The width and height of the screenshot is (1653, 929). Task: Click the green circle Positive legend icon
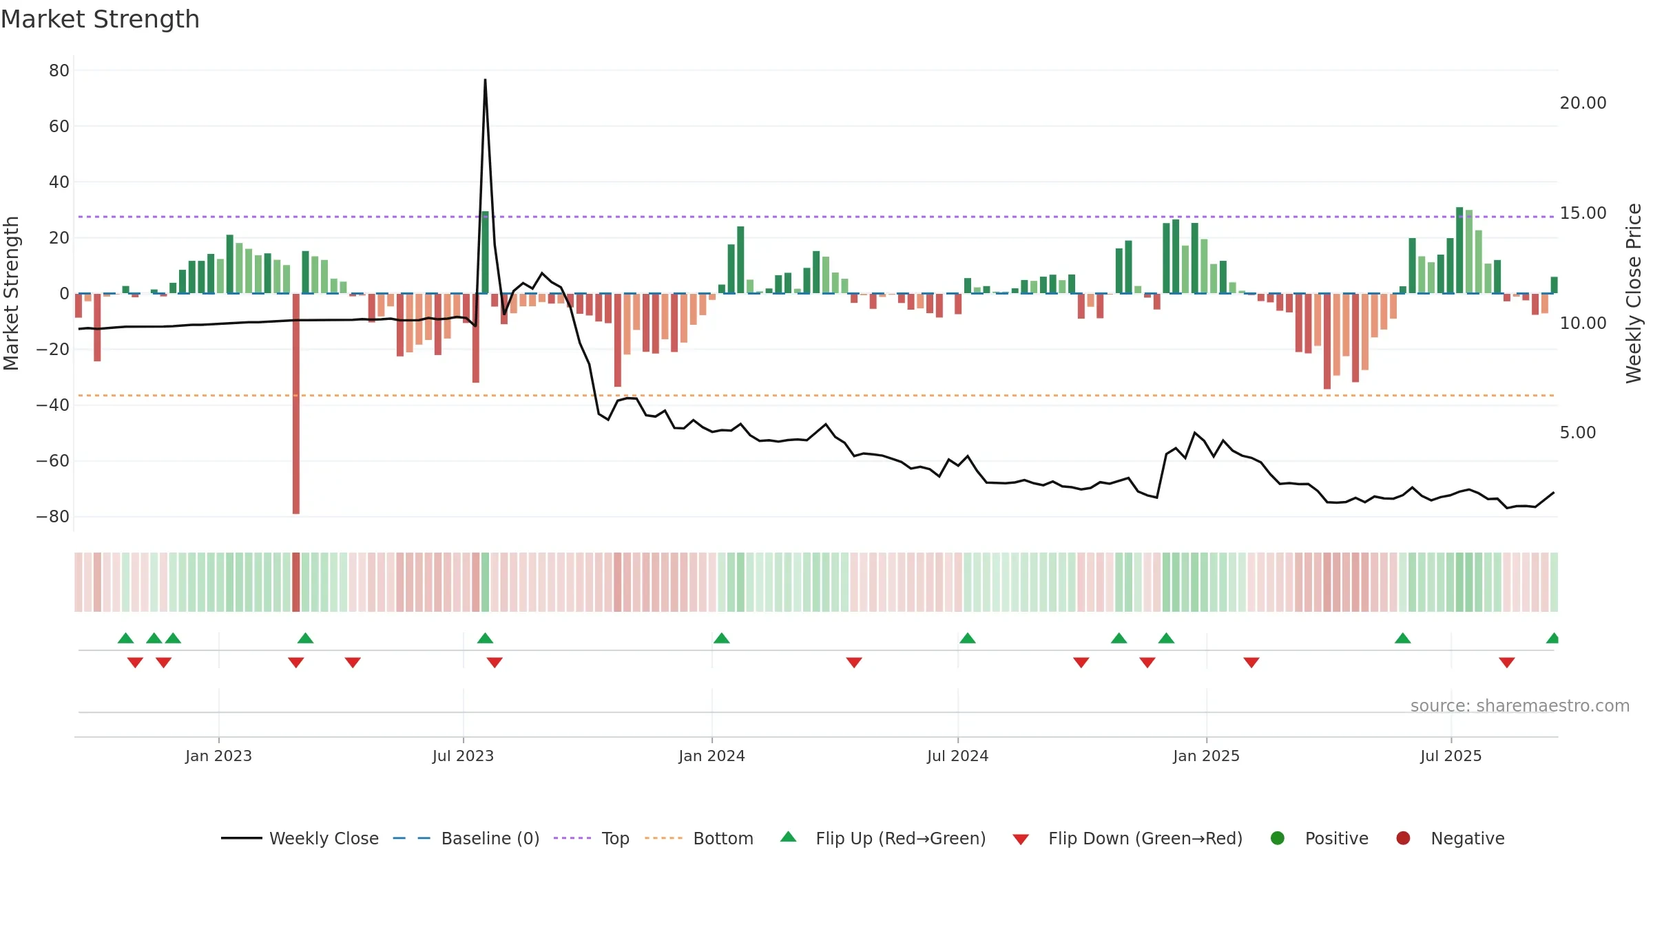click(x=1278, y=838)
